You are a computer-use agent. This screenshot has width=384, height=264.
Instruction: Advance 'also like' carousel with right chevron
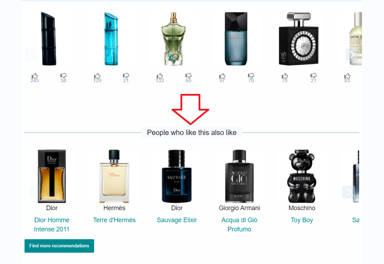tap(349, 192)
